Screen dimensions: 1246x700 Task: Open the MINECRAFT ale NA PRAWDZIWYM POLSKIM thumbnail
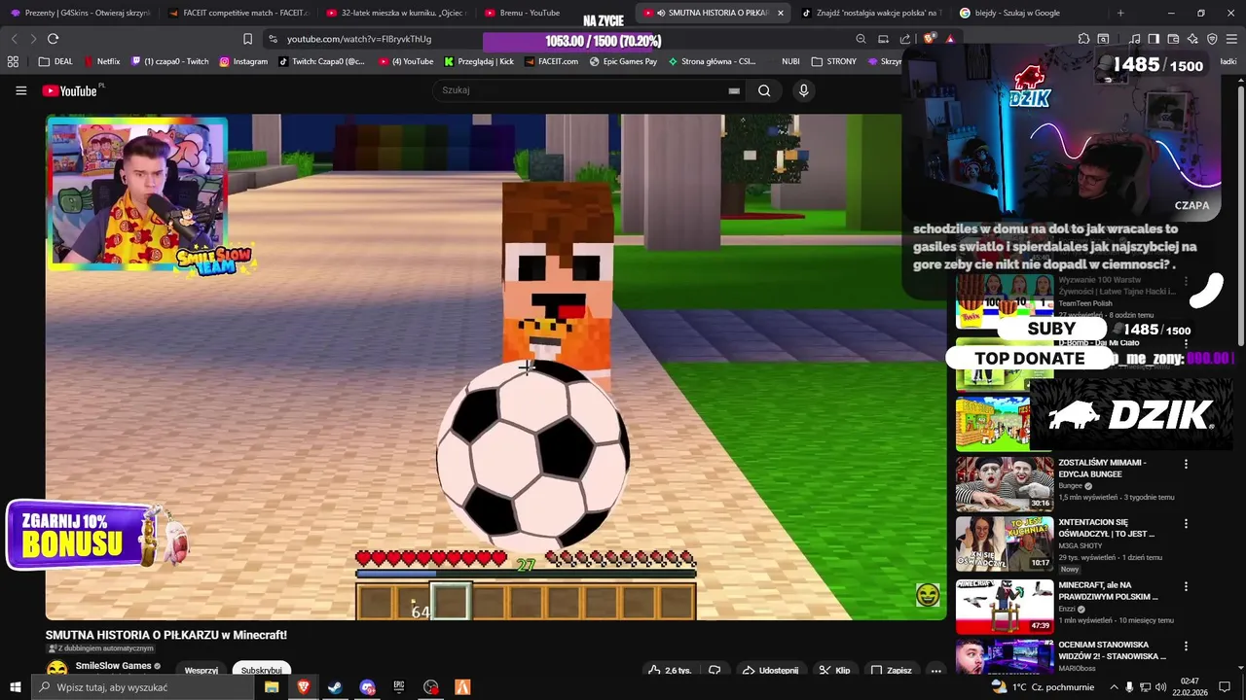tap(1005, 607)
